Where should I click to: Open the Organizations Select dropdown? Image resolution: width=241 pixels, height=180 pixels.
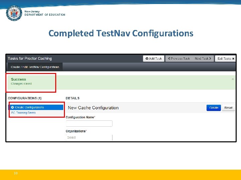pos(89,137)
